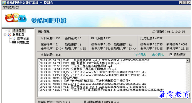Click UpFile log line at 07:44:27
The image size is (192, 103).
point(92,75)
